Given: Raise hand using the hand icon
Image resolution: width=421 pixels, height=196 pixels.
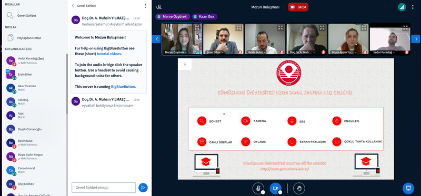Looking at the screenshot, I should pos(299,189).
